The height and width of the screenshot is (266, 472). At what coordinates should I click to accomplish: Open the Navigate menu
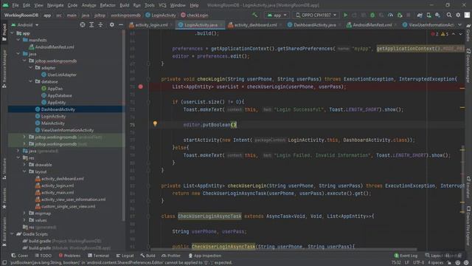pos(55,5)
